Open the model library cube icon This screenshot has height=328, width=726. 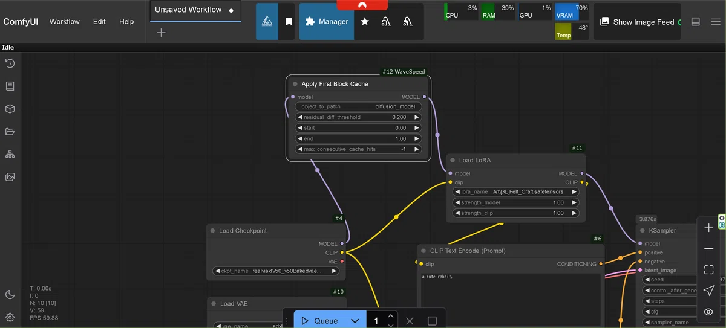[10, 109]
